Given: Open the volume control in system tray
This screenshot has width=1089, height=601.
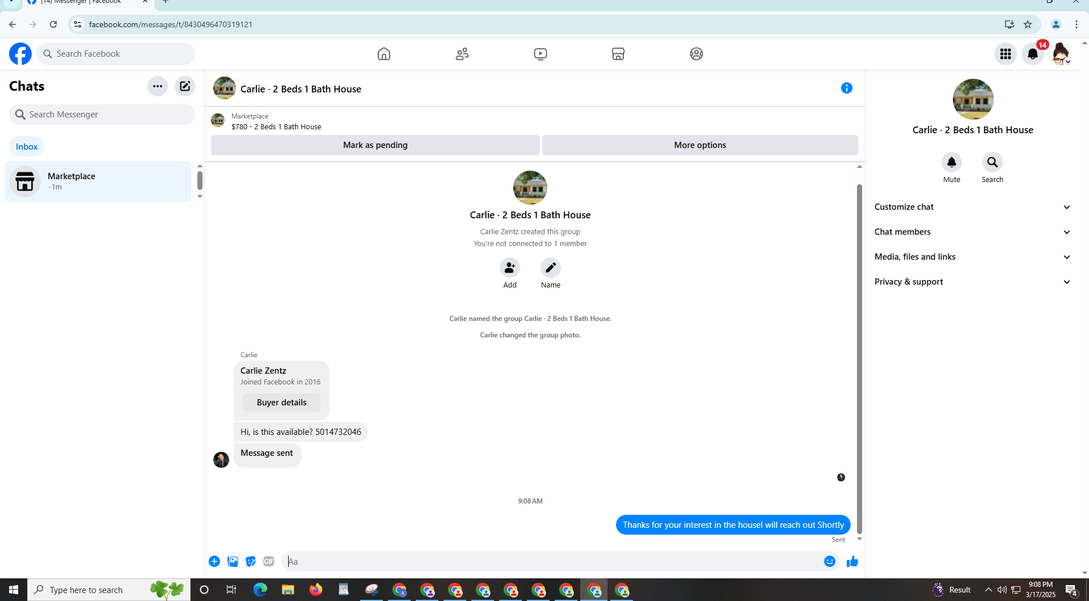Looking at the screenshot, I should 1002,590.
